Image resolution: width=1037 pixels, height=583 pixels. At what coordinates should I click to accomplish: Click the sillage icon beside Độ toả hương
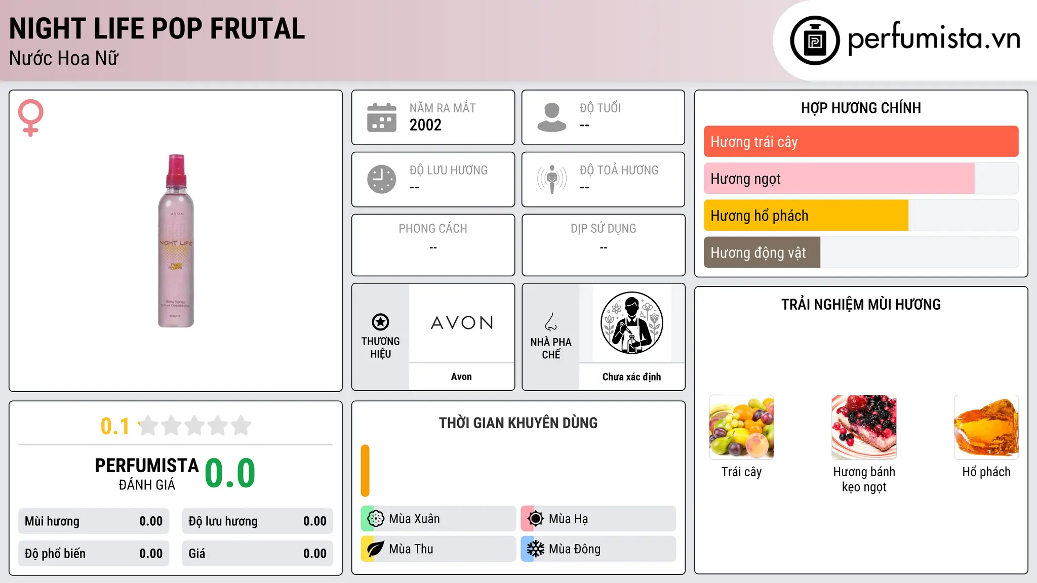click(551, 179)
